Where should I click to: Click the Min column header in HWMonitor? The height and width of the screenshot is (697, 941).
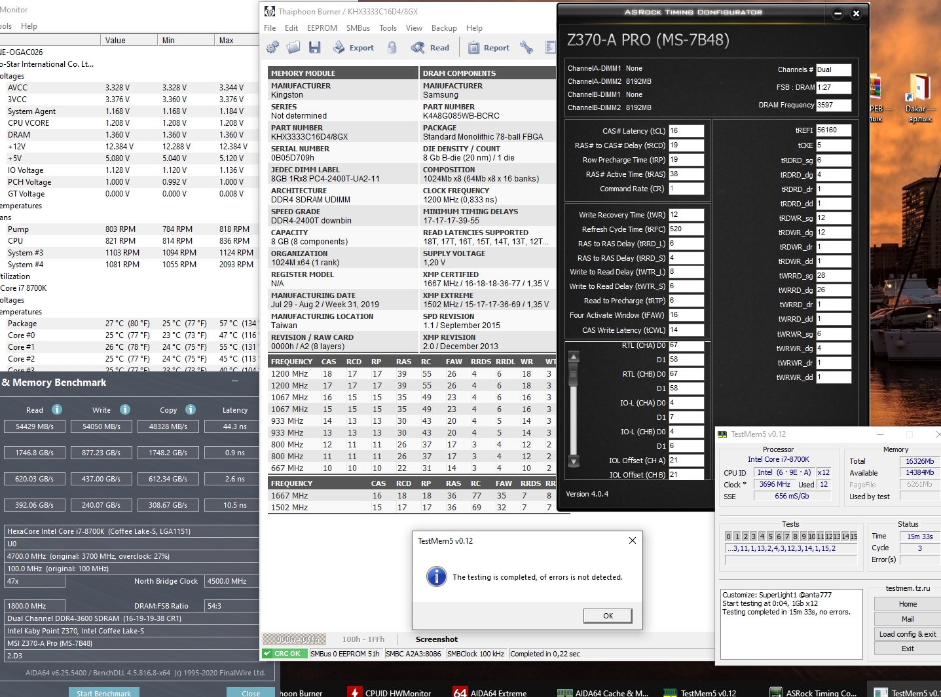tap(187, 41)
